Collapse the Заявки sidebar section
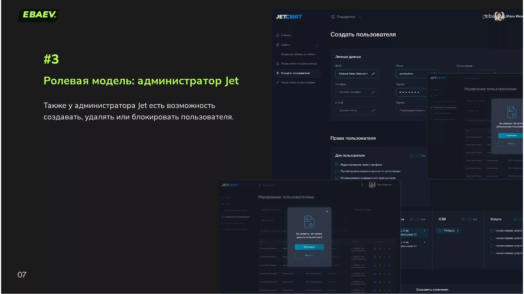This screenshot has height=294, width=524. point(317,45)
